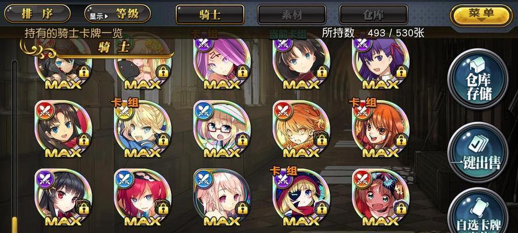Click the red sword badge on the dark-haired girl card

45,111
